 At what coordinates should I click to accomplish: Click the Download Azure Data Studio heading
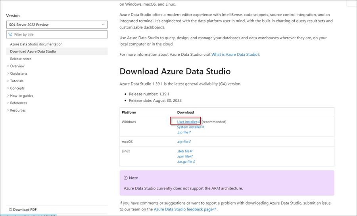175,71
